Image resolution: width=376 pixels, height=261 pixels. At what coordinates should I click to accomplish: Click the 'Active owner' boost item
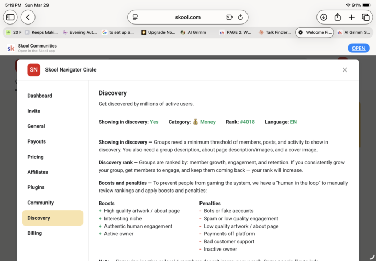119,234
